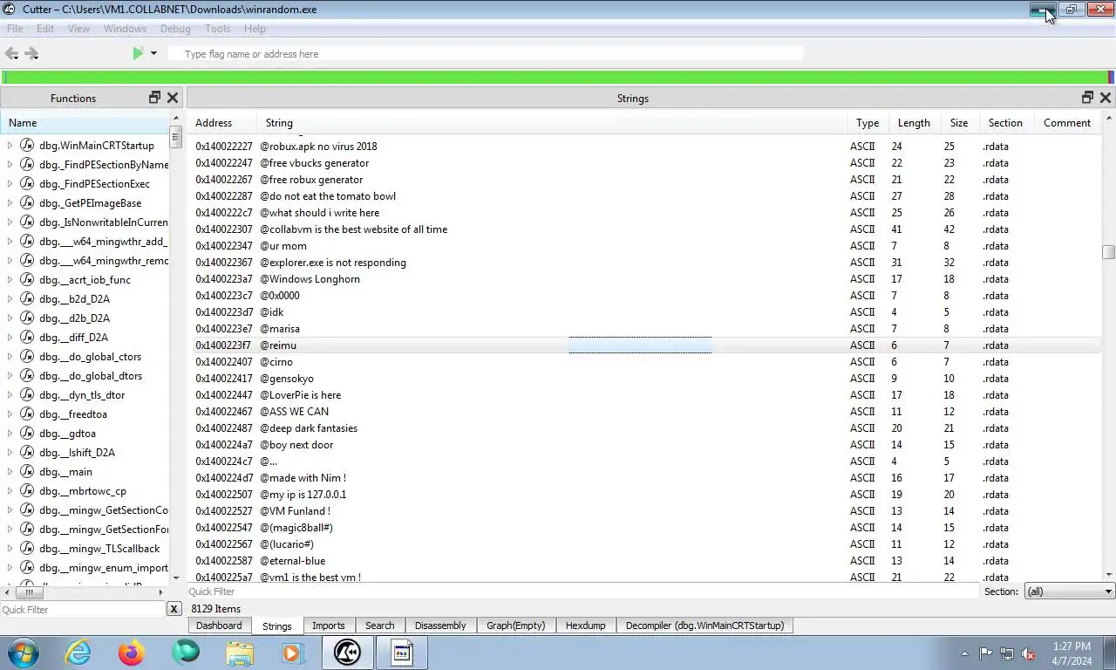Open the Tools menu

pos(217,29)
